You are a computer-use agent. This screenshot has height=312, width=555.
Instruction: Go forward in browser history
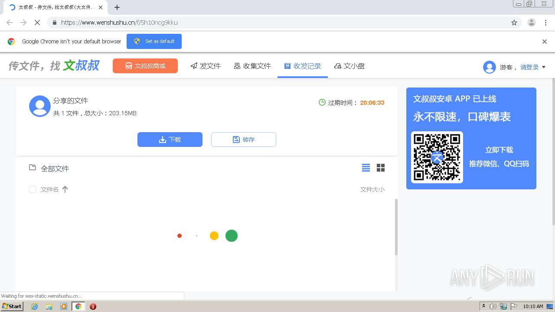pos(23,23)
